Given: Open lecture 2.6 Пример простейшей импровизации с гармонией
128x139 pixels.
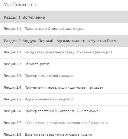Looking at the screenshot, I should pos(64,111).
